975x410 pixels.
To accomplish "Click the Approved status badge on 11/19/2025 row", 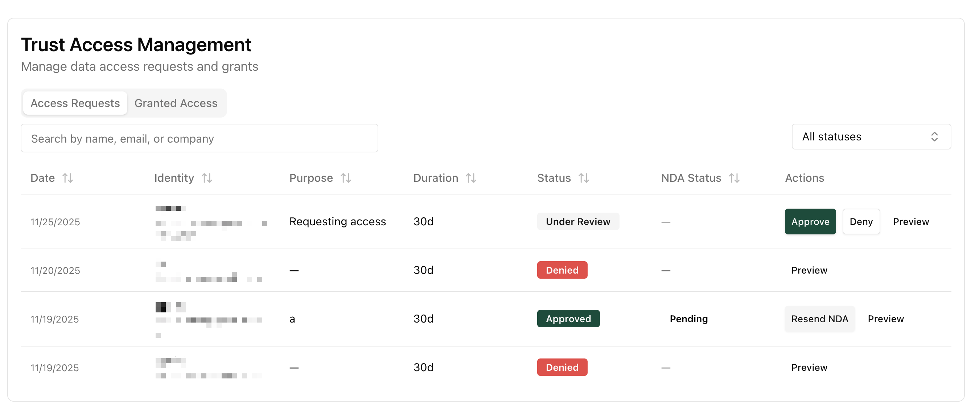I will pos(568,318).
